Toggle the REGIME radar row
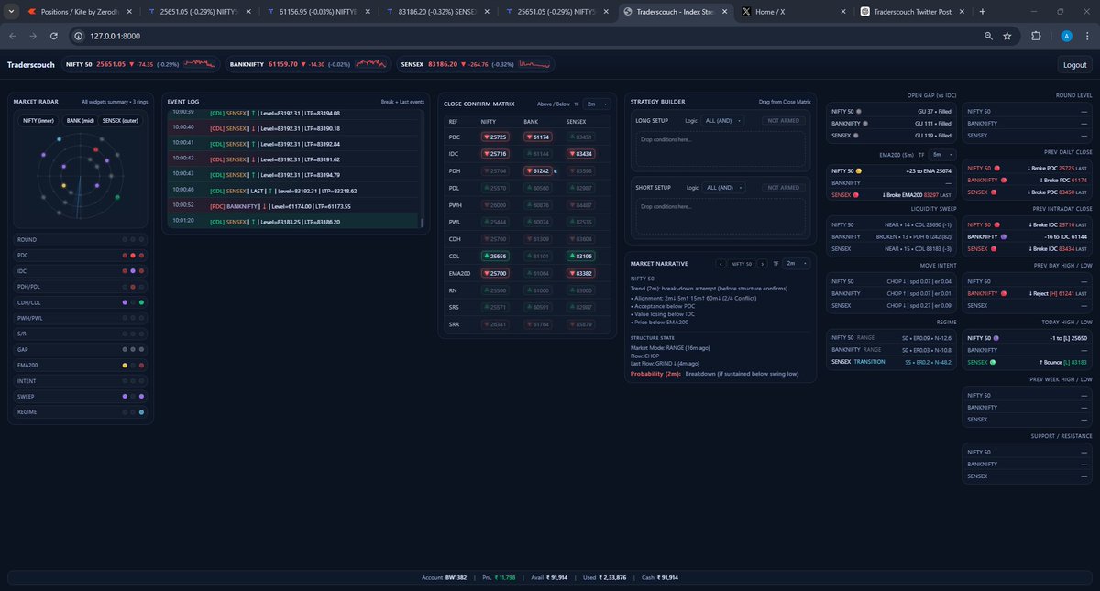This screenshot has height=591, width=1100. (x=81, y=412)
